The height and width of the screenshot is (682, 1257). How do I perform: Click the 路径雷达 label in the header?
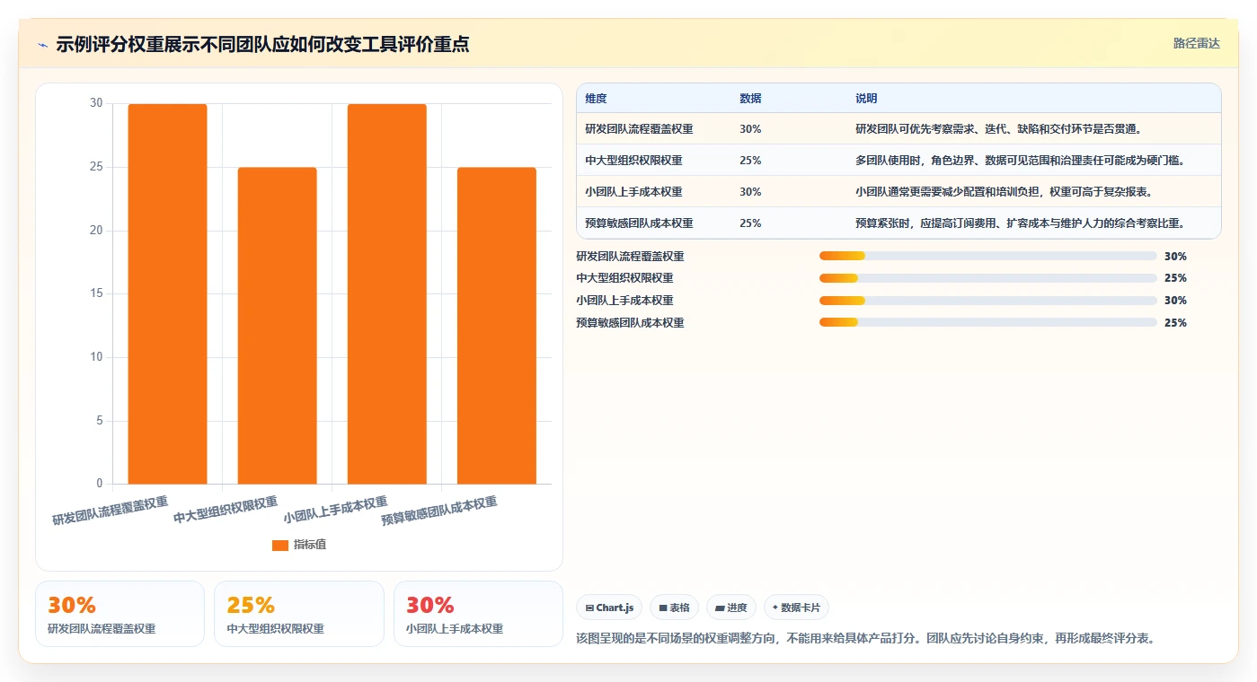tap(1196, 43)
